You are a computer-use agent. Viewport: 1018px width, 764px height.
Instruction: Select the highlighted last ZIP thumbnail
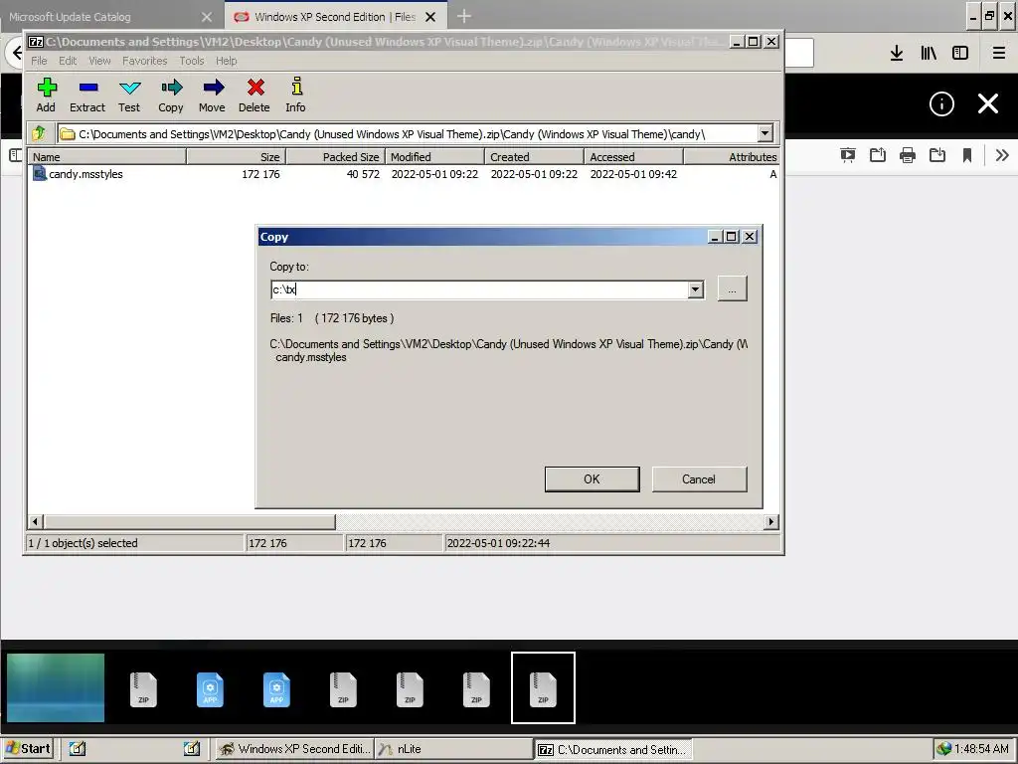point(543,688)
